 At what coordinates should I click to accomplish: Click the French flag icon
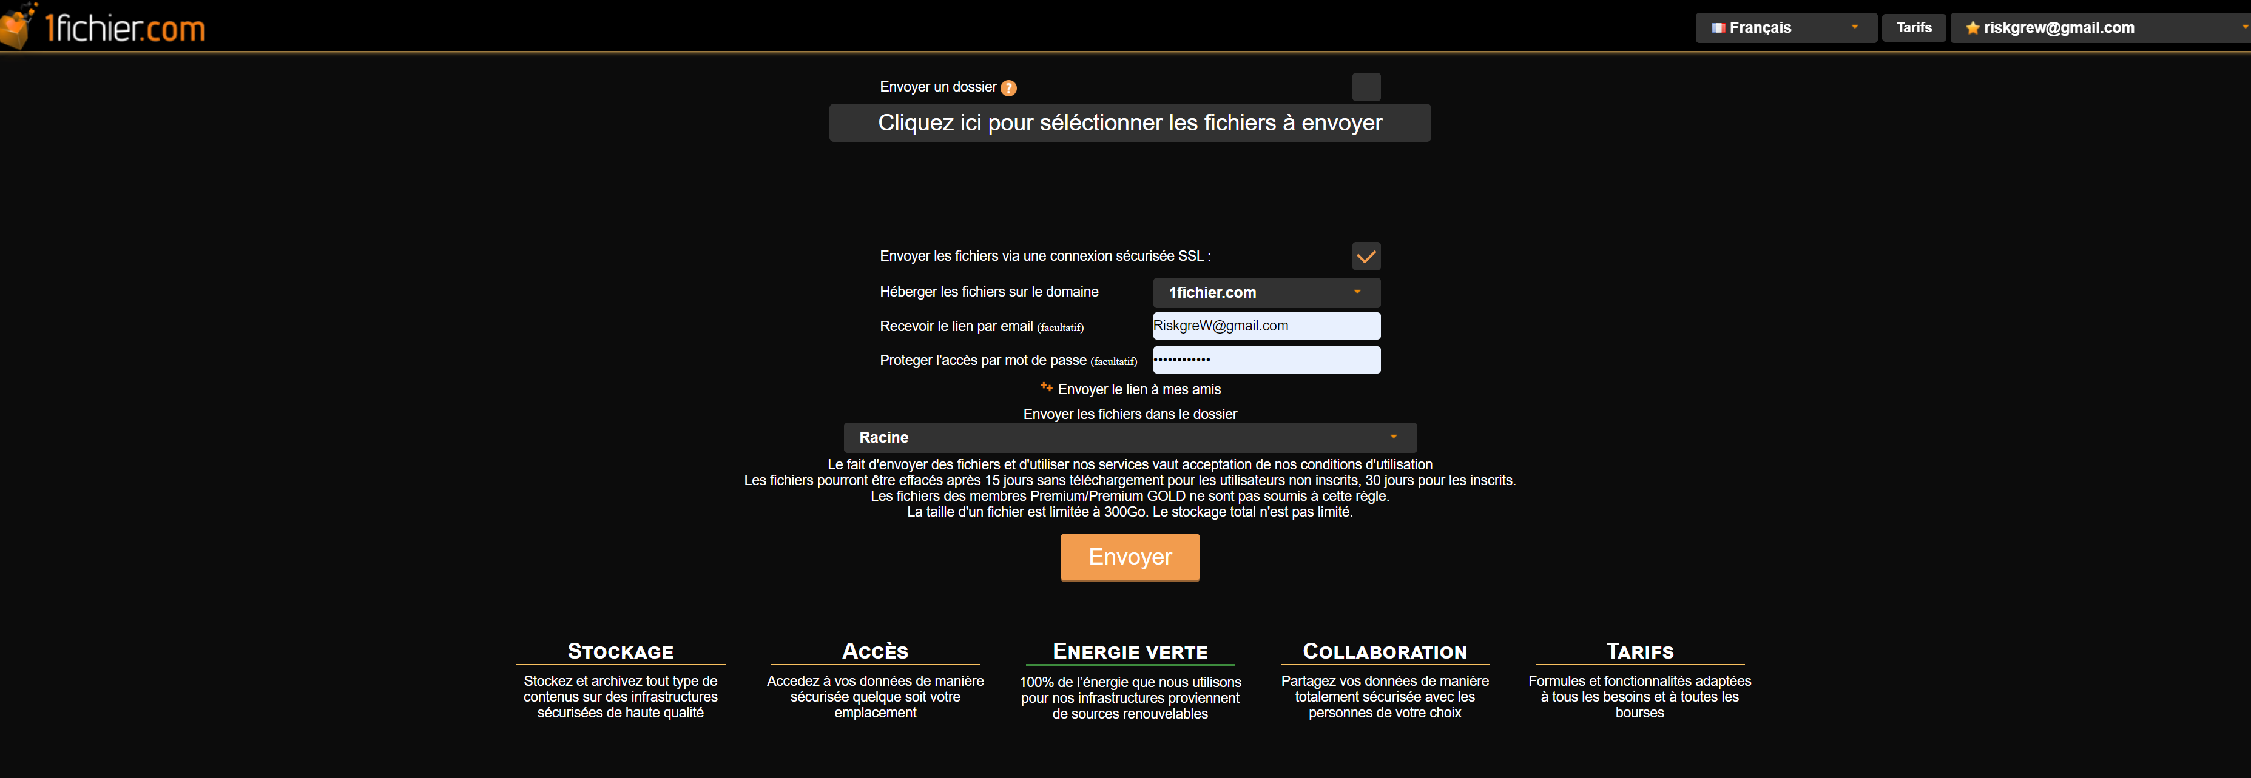tap(1718, 28)
